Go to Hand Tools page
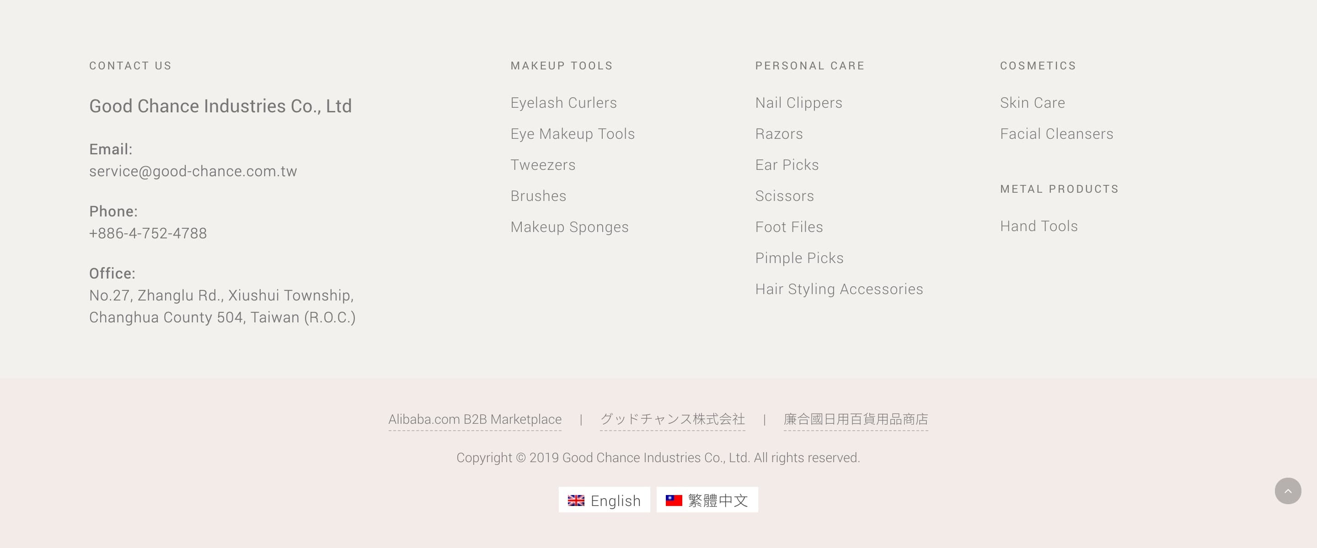 coord(1039,226)
